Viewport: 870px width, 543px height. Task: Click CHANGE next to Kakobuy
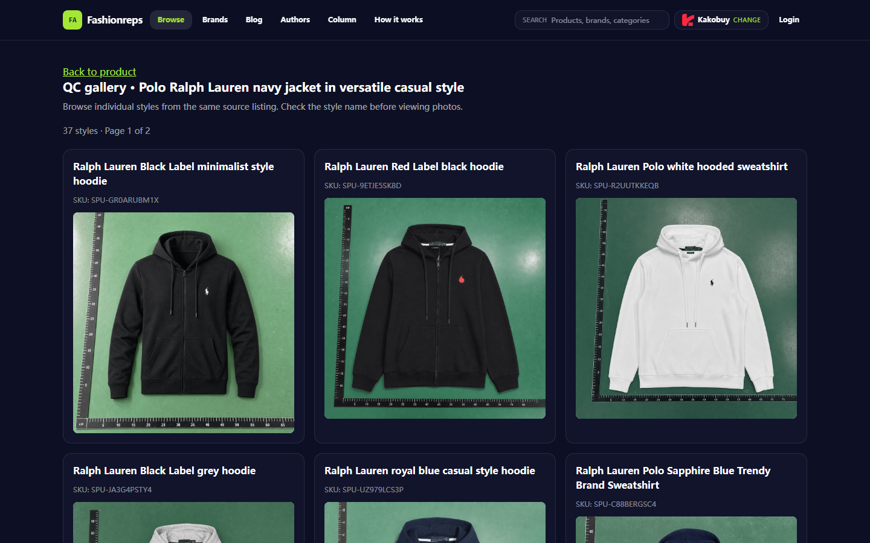(747, 20)
